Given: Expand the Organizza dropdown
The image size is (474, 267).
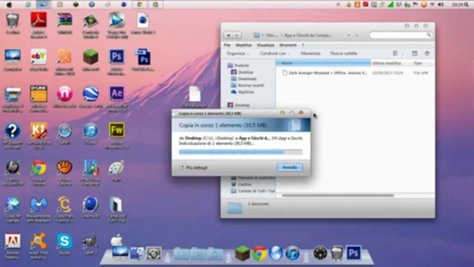Looking at the screenshot, I should tap(238, 53).
